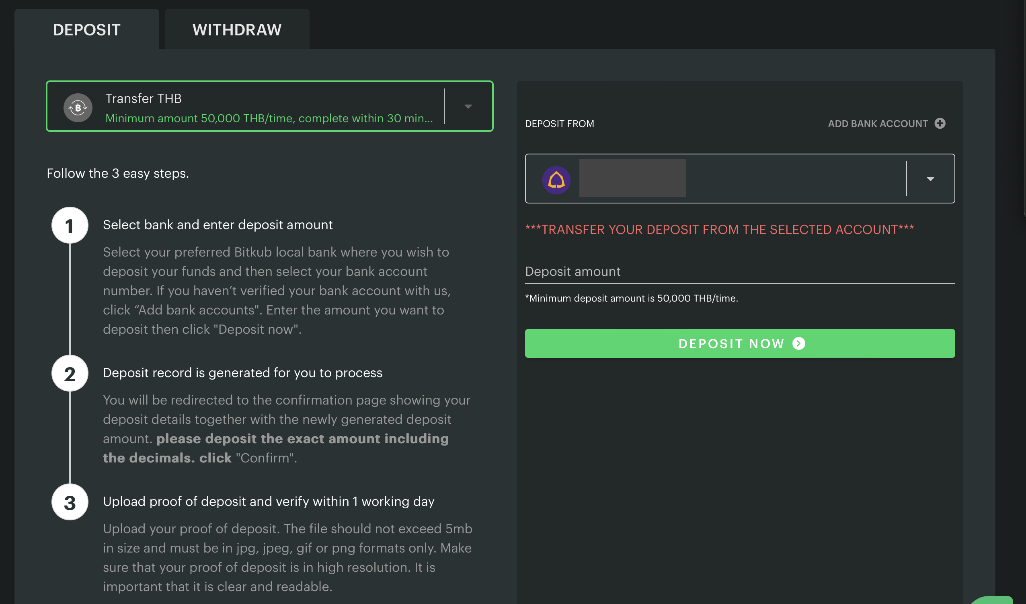
Task: Click the Transfer THB baht currency icon
Action: point(78,108)
